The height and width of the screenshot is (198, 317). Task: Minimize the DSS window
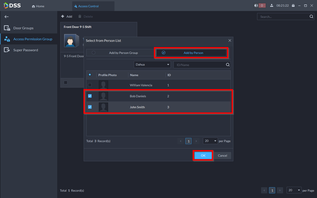[x=299, y=6]
